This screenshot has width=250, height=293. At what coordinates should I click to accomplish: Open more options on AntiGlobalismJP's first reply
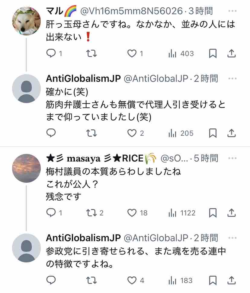[232, 78]
